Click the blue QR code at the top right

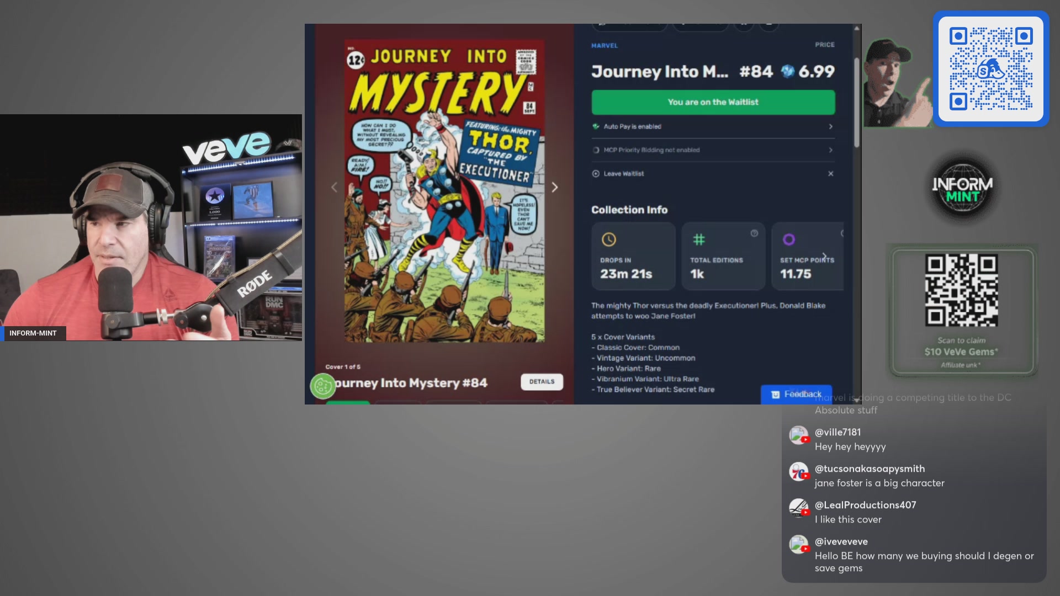pos(991,69)
